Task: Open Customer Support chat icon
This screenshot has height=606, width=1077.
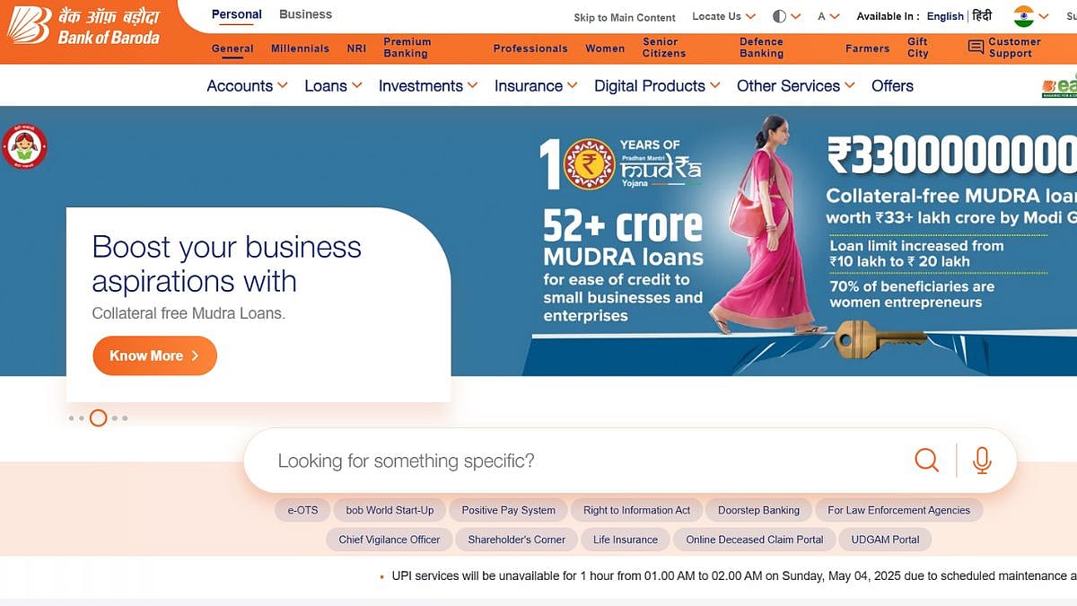Action: 976,47
